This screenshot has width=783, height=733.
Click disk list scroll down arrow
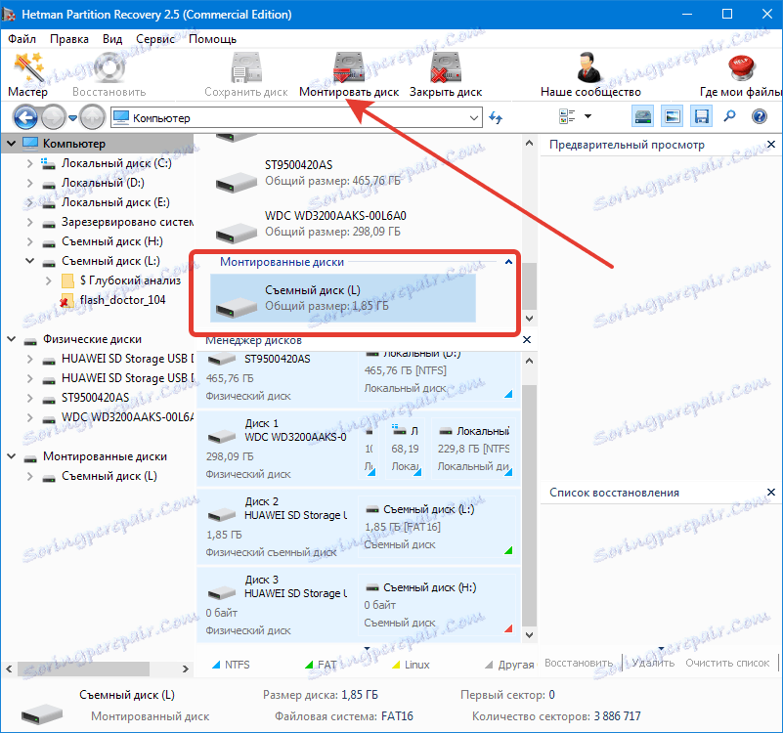point(529,319)
